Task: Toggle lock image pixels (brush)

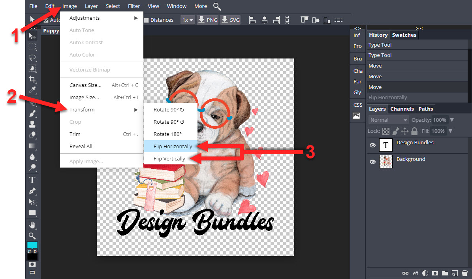Action: point(395,131)
